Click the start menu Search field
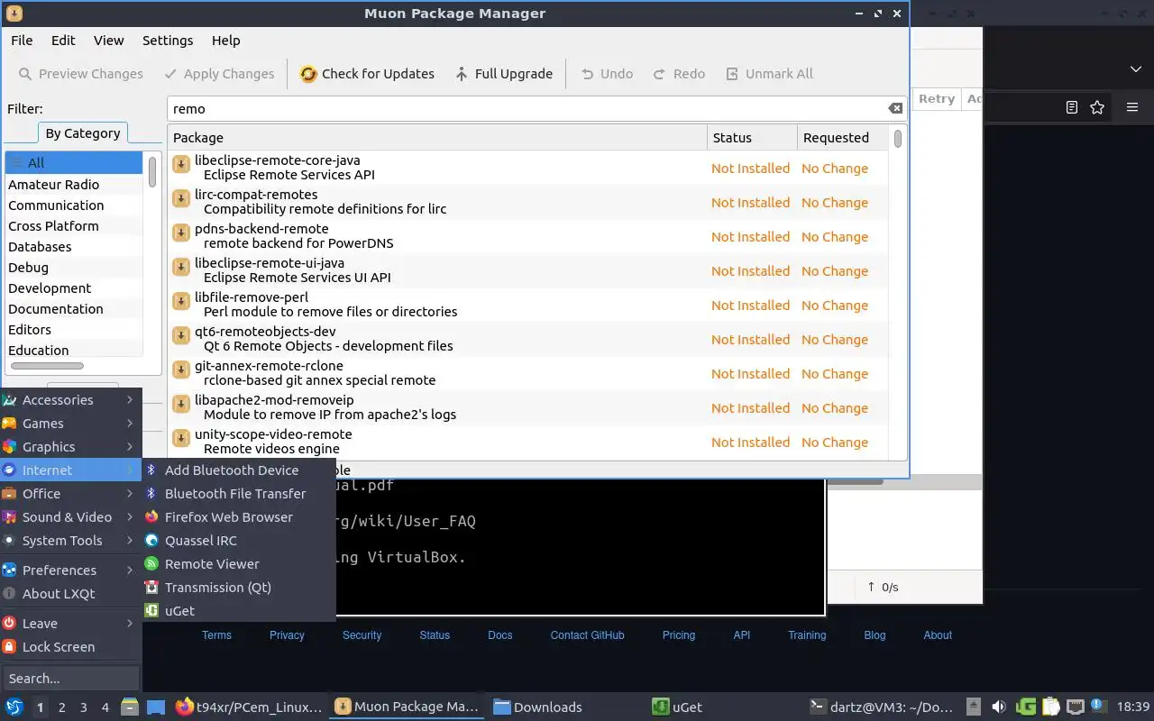Screen dimensions: 1154x721 coord(70,679)
